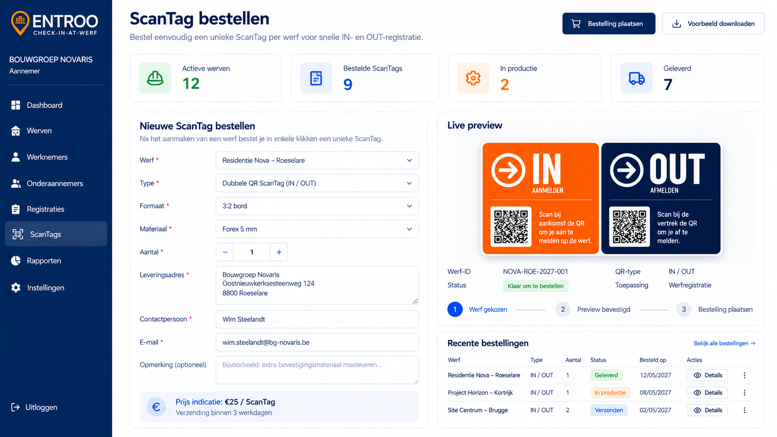
Task: Click the Contactpersoon field
Action: (317, 319)
